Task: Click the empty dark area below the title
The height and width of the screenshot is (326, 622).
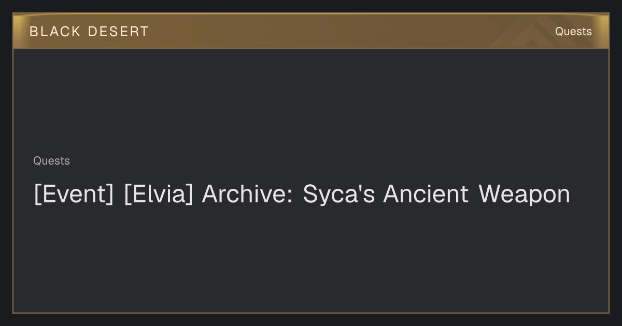Action: (x=311, y=259)
